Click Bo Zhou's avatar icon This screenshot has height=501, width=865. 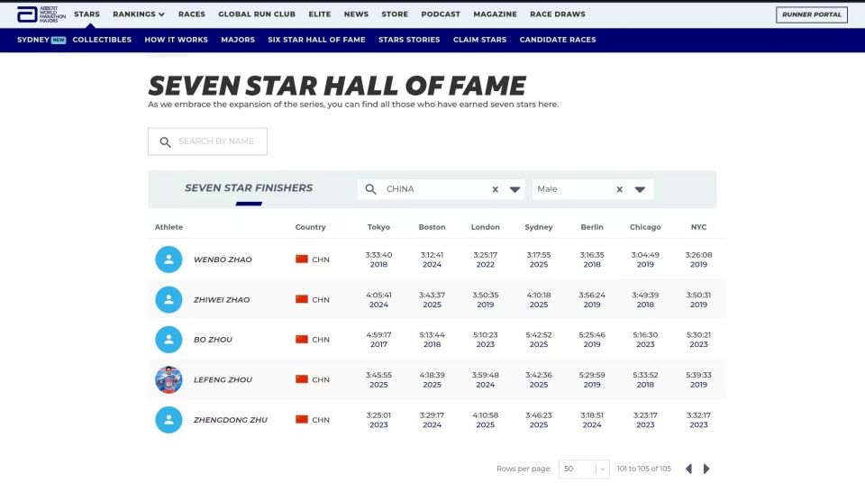tap(168, 340)
